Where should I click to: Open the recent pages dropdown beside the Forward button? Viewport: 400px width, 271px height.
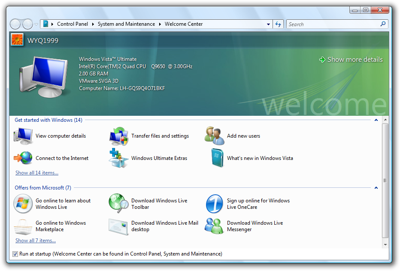tap(36, 24)
